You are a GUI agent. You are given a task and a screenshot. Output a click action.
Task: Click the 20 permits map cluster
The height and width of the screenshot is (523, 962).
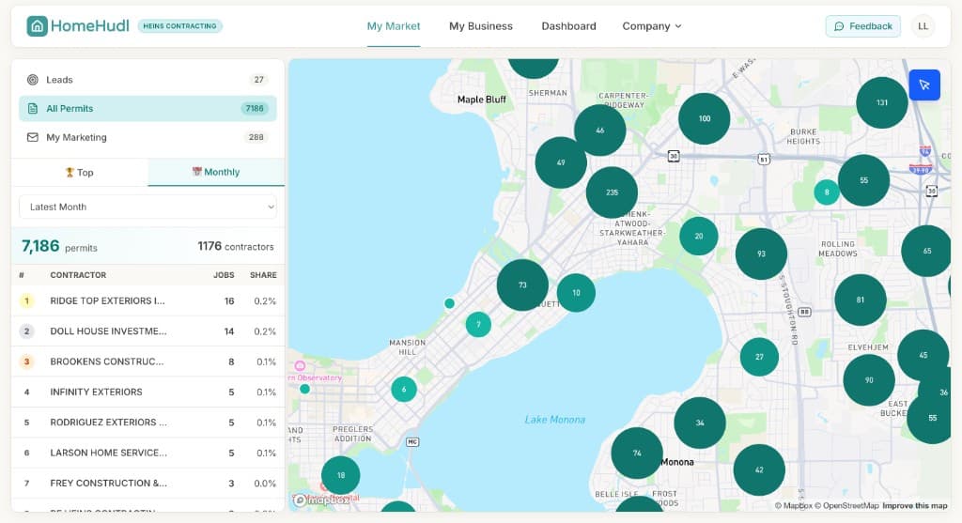(x=699, y=236)
